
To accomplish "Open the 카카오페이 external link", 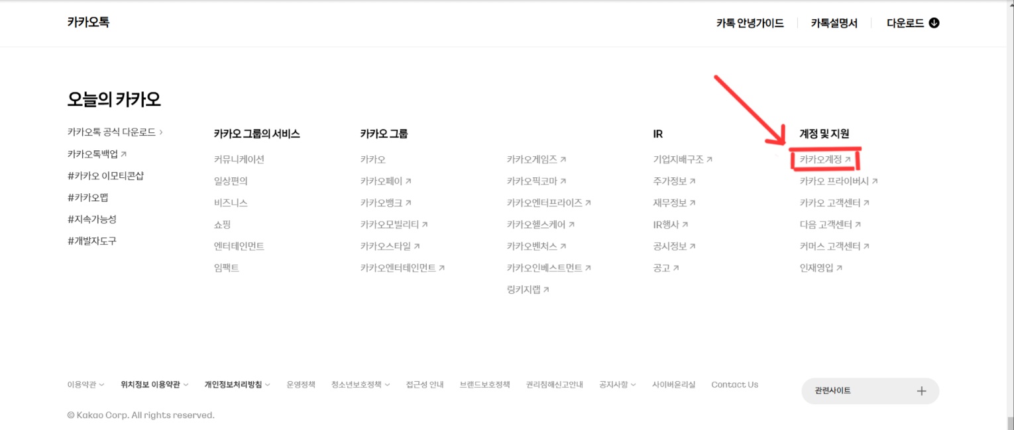I will [x=386, y=181].
